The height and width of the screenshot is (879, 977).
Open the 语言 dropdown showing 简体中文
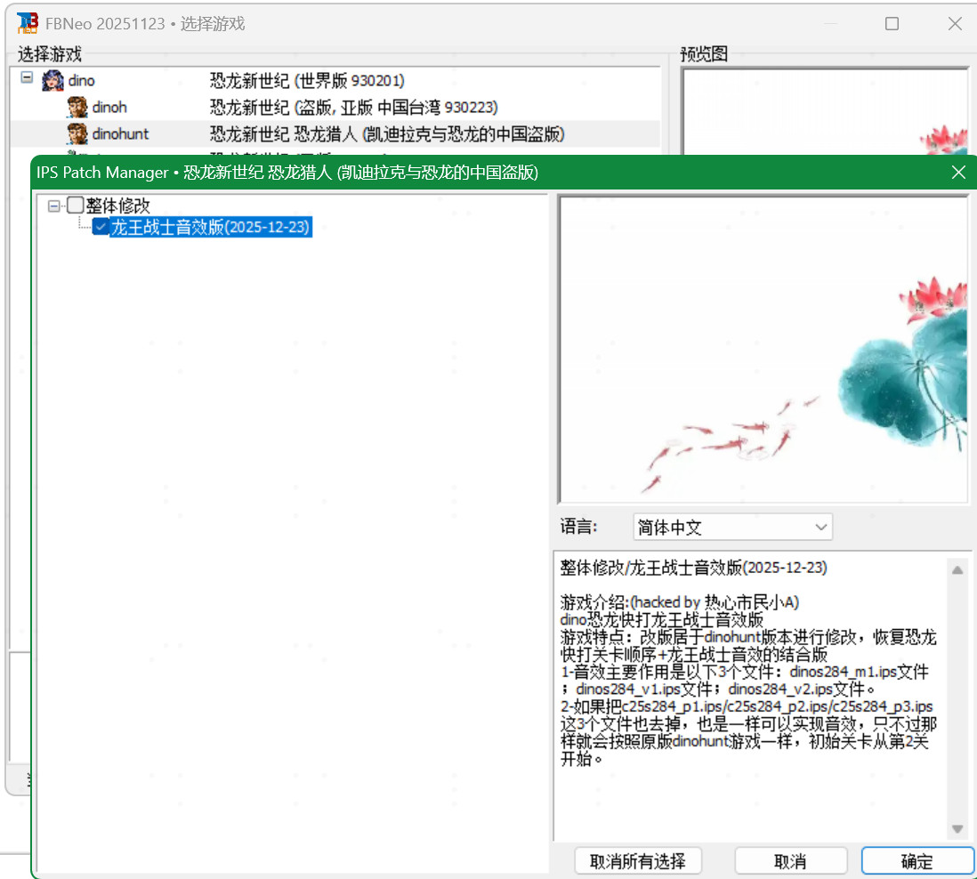pyautogui.click(x=732, y=527)
